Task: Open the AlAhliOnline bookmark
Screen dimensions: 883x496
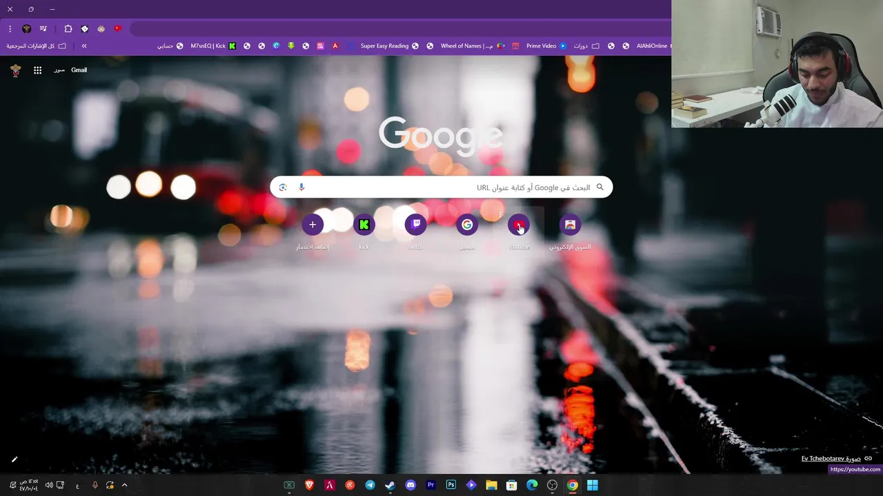Action: pyautogui.click(x=653, y=46)
